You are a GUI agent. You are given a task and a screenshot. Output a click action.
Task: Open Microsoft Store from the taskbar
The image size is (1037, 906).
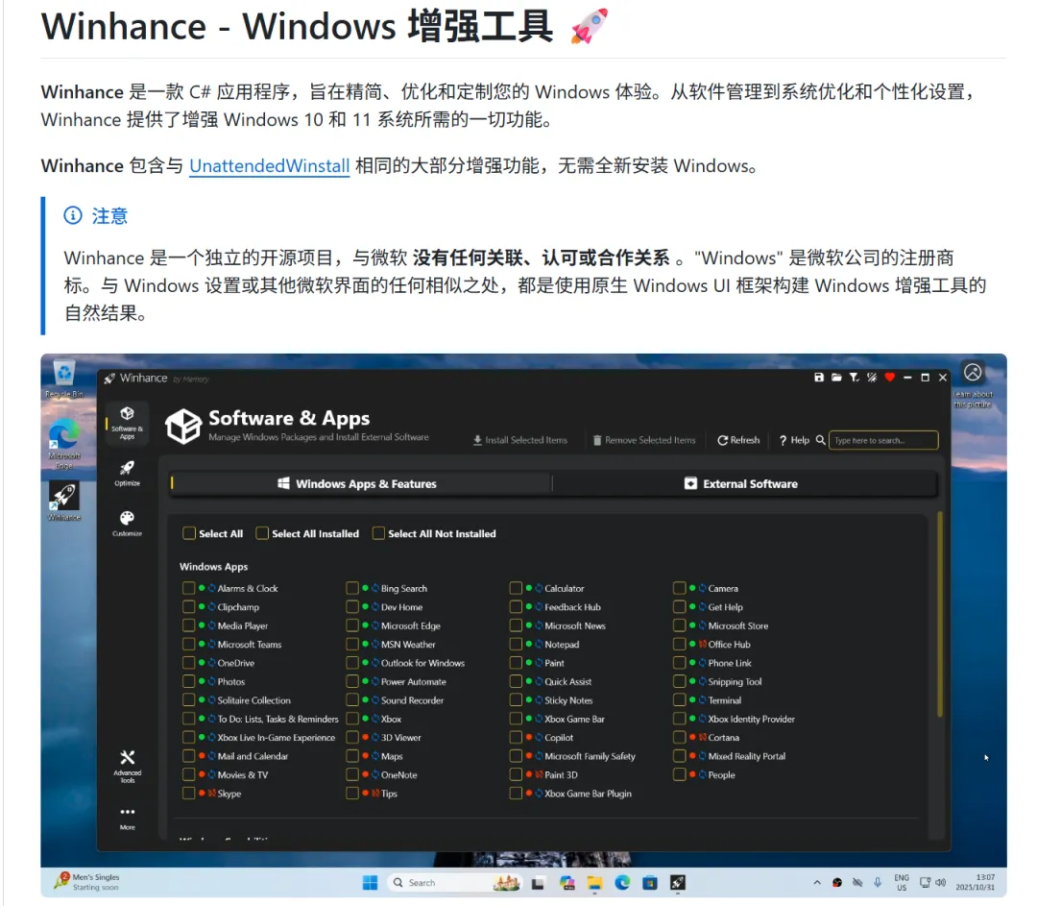tap(650, 883)
